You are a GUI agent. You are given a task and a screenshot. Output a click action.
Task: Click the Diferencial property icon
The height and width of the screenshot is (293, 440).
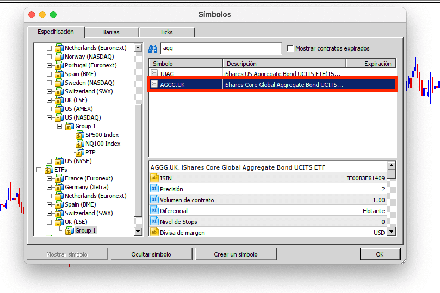154,210
